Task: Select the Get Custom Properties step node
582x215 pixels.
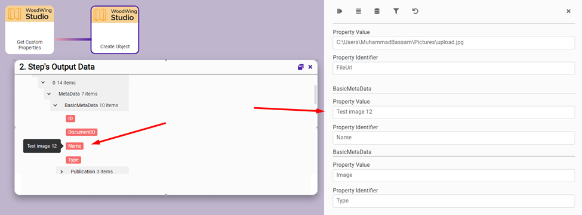Action: tap(30, 30)
